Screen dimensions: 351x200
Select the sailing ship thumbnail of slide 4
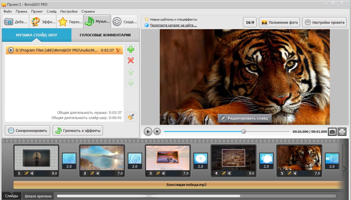(x=233, y=158)
